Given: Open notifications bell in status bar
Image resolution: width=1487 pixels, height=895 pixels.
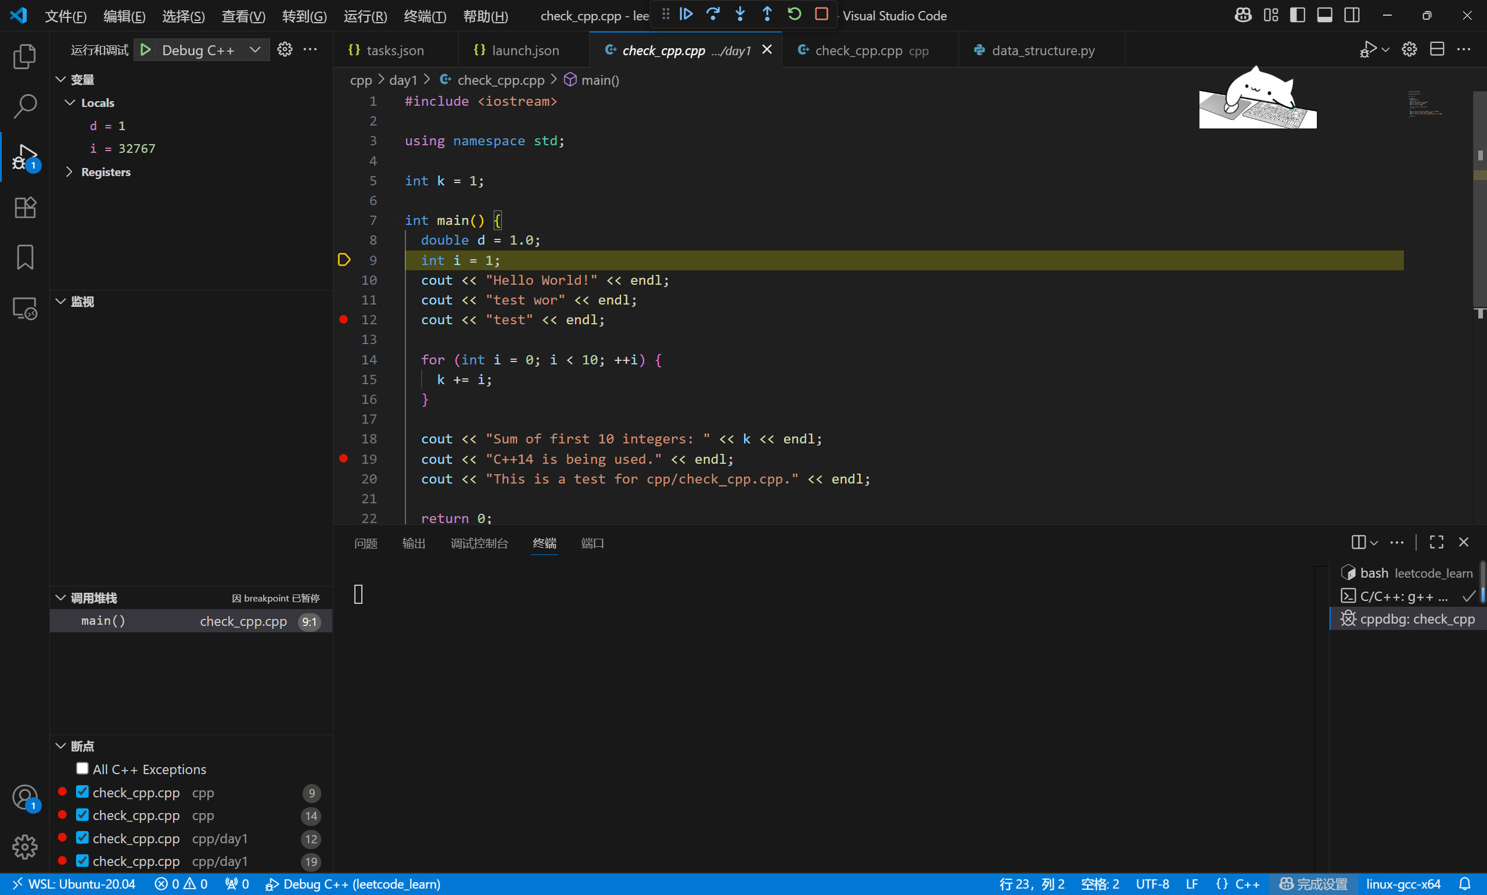Looking at the screenshot, I should pyautogui.click(x=1464, y=884).
